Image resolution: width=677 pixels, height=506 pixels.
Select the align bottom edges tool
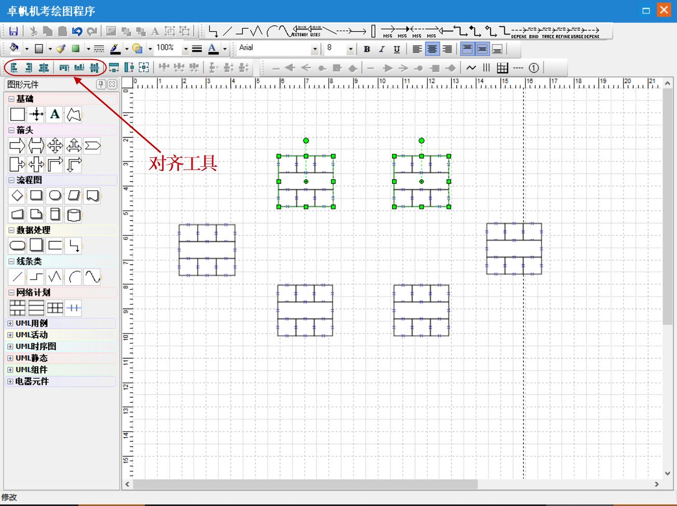[x=79, y=68]
